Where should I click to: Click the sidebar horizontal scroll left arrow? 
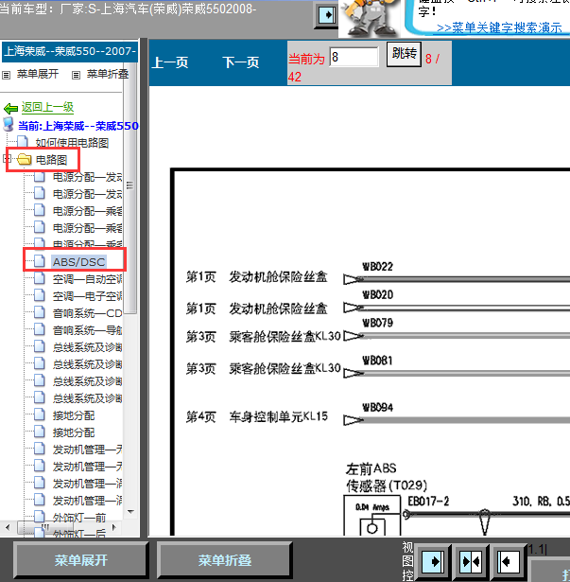click(8, 527)
